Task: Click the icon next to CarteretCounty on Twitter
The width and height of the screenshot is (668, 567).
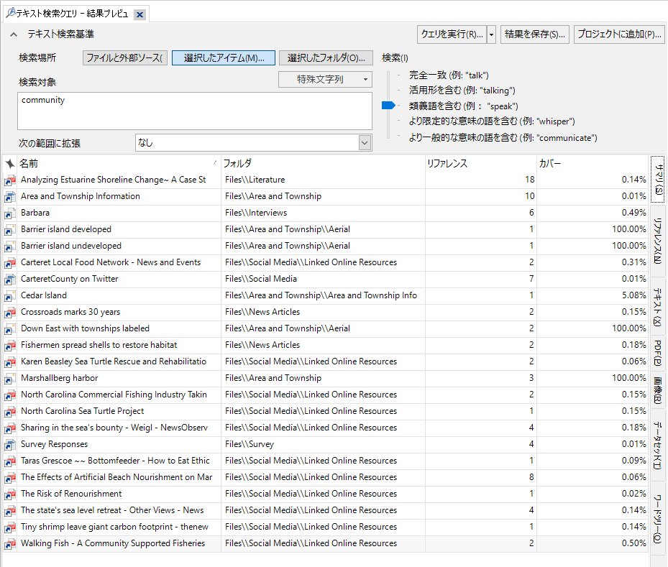Action: (x=10, y=279)
